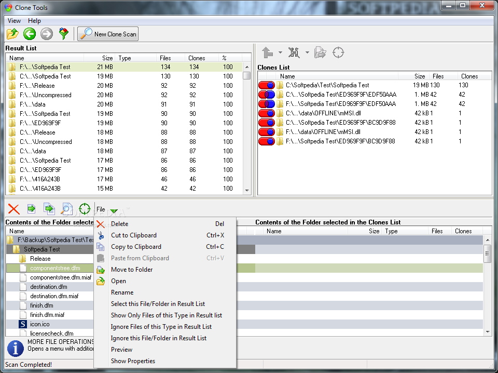The image size is (498, 373).
Task: Choose Ignore this File/Folder in Result List
Action: (x=165, y=338)
